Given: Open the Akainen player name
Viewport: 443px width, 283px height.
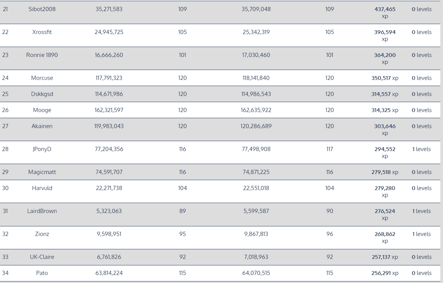Looking at the screenshot, I should (x=42, y=126).
